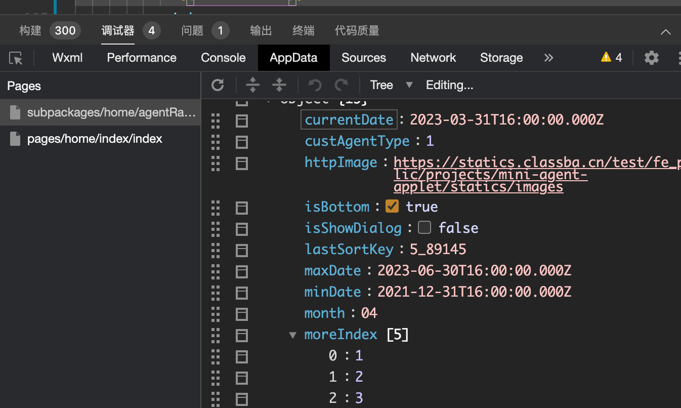Select page pages/home/index/index

100,139
